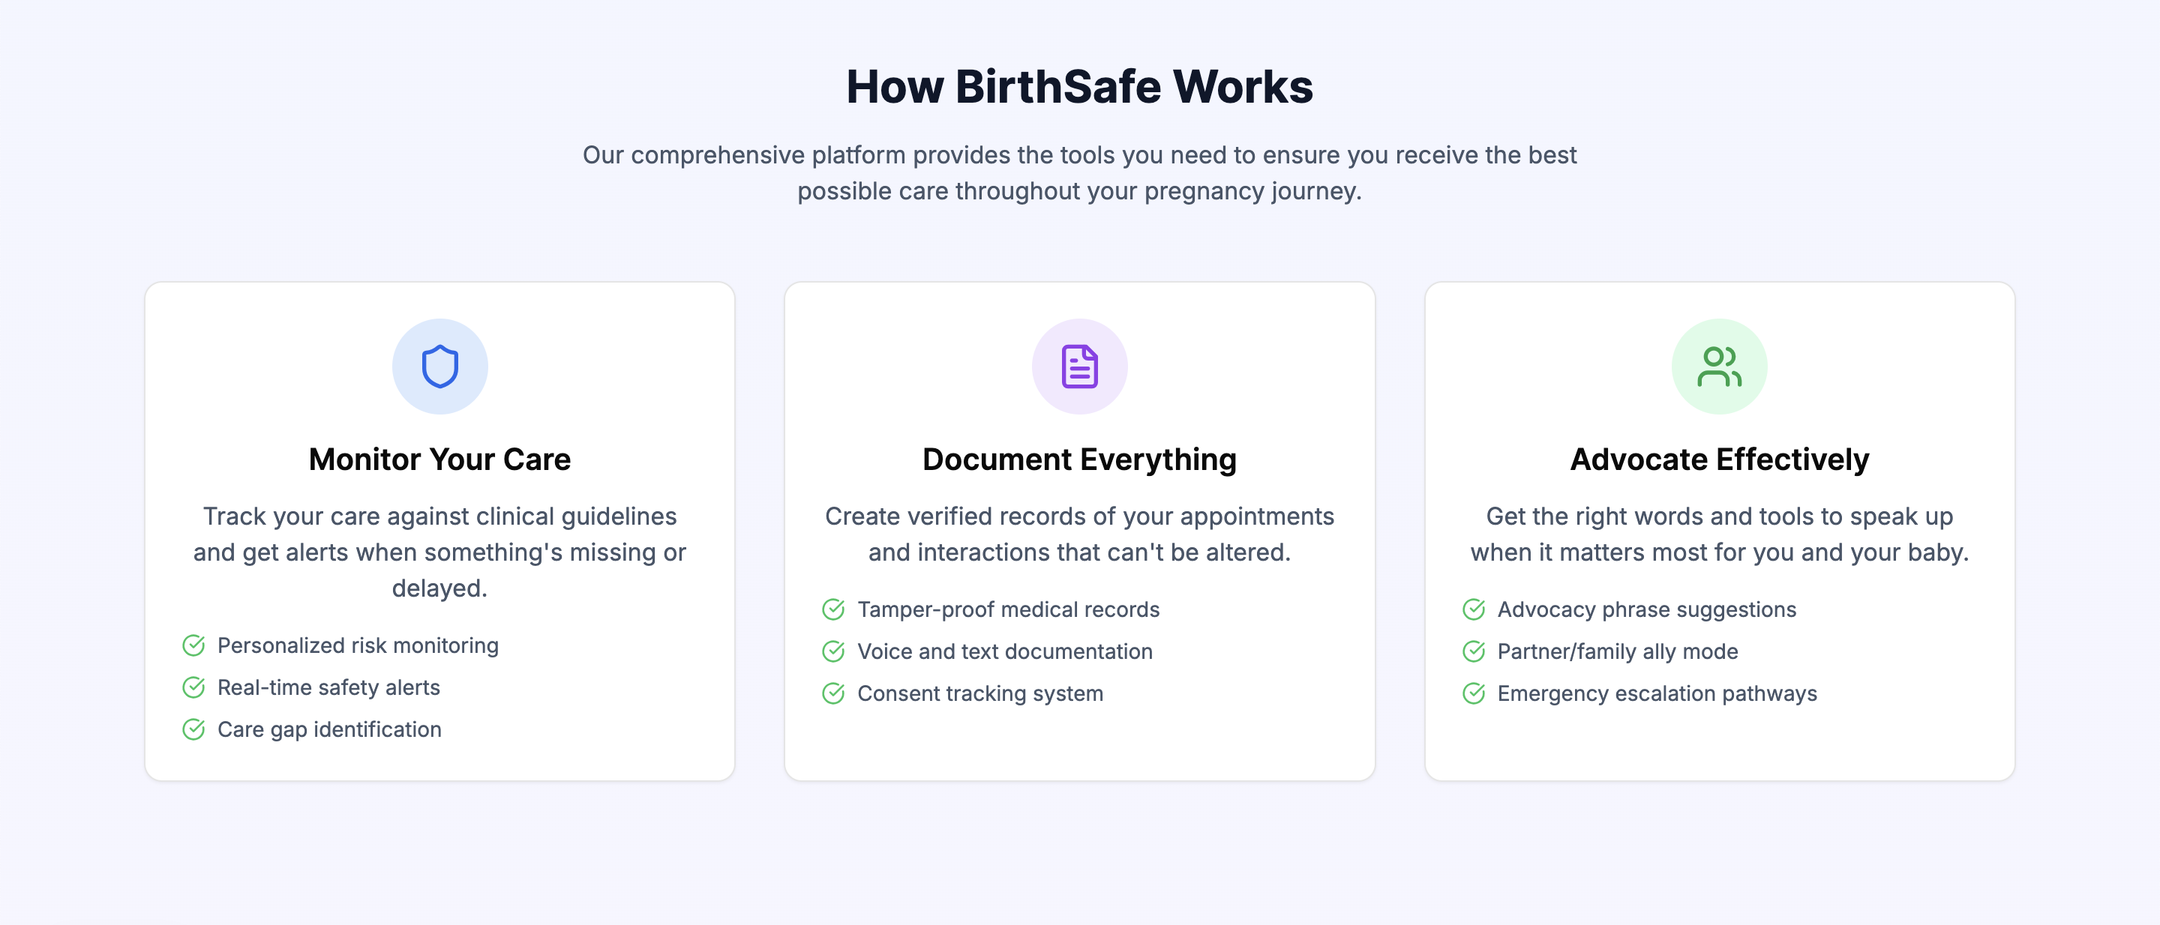
Task: Click the Emergency escalation pathways text
Action: coord(1657,693)
